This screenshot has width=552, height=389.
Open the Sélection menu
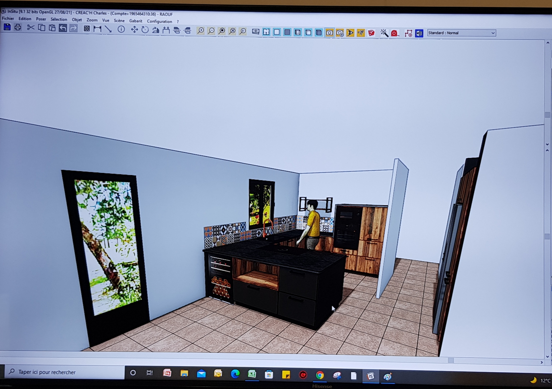[59, 19]
